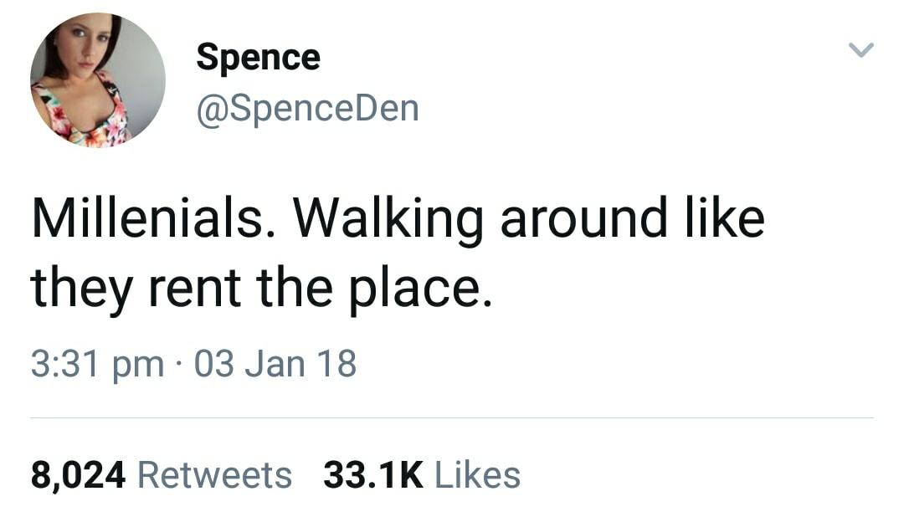Open the 33.1K likes count
The width and height of the screenshot is (904, 522).
tap(372, 475)
